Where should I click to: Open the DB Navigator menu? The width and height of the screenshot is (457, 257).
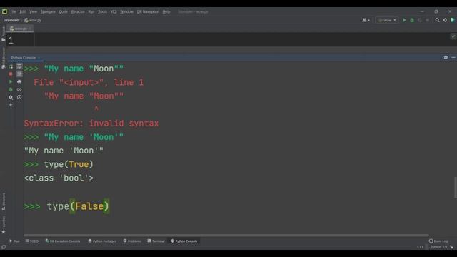click(x=148, y=11)
